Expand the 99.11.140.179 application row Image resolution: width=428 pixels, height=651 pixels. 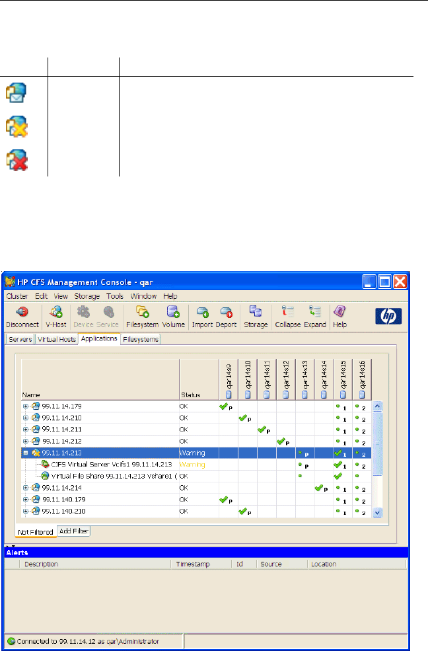pos(26,499)
